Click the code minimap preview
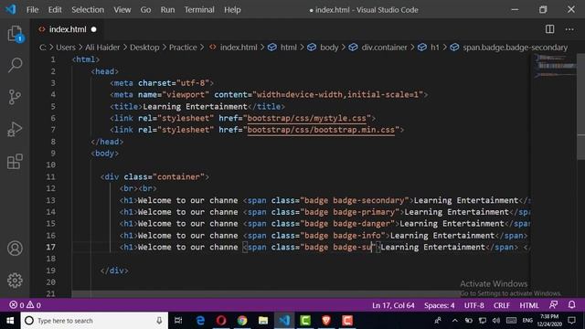The image size is (585, 329). coord(554,67)
